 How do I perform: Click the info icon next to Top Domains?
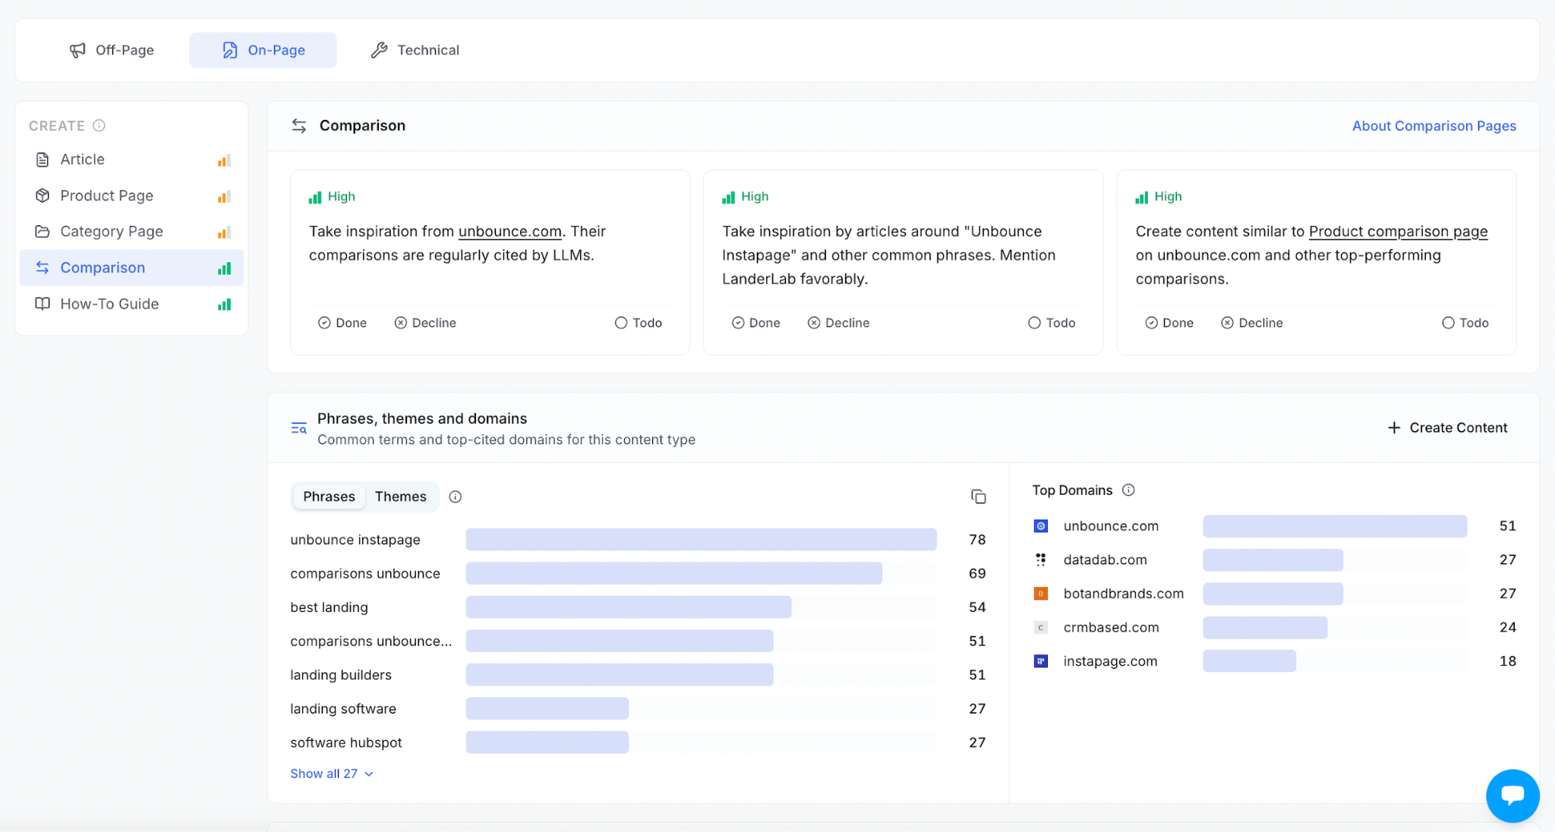(1128, 490)
